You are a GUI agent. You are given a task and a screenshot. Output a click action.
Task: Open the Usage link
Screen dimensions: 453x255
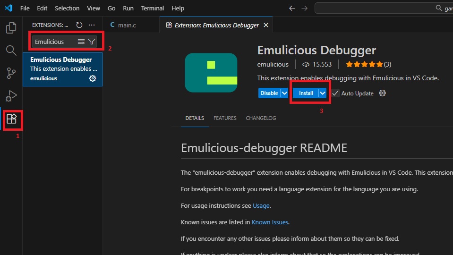click(261, 205)
